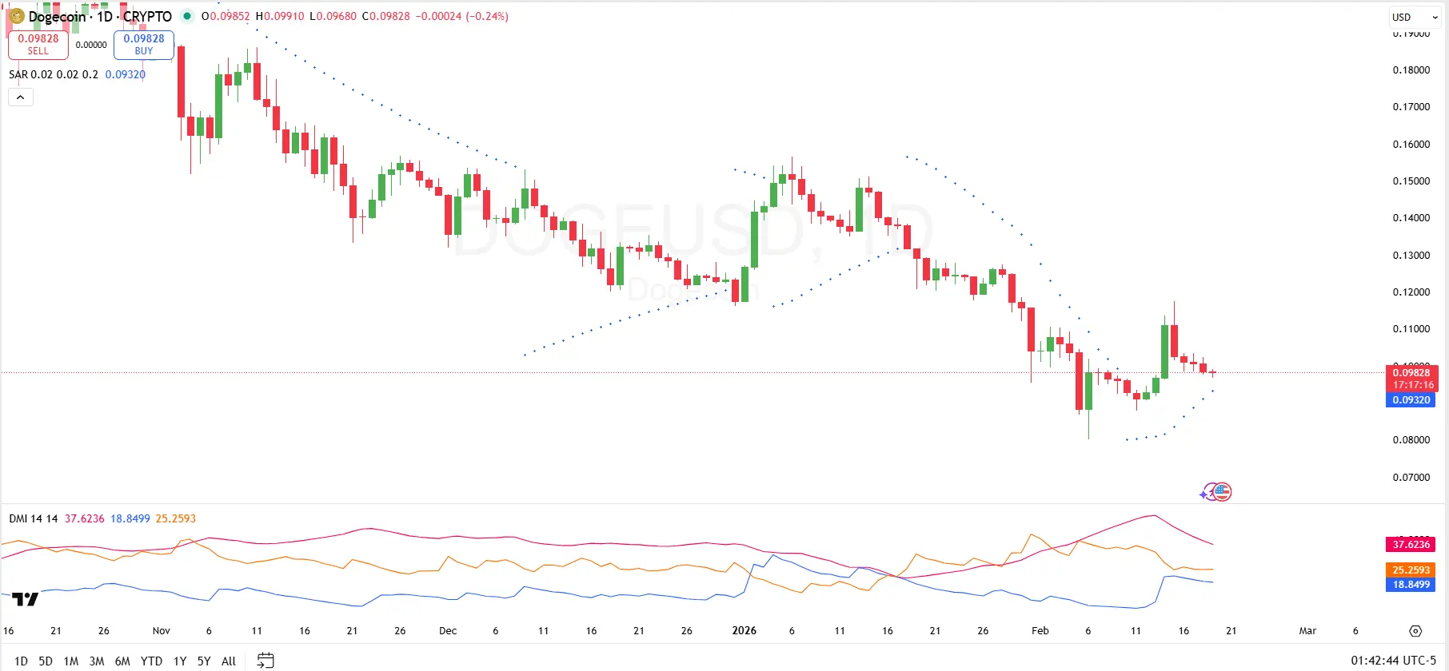This screenshot has width=1449, height=671.
Task: Open chart settings hexagon gear icon
Action: tap(1415, 631)
